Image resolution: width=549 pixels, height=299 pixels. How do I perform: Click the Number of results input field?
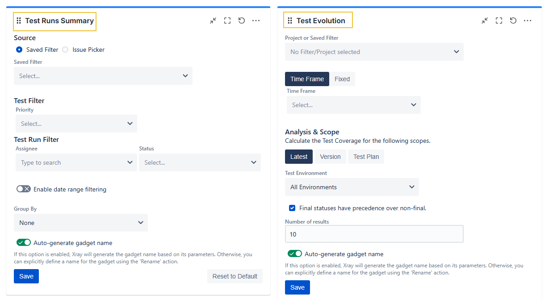[x=374, y=234]
